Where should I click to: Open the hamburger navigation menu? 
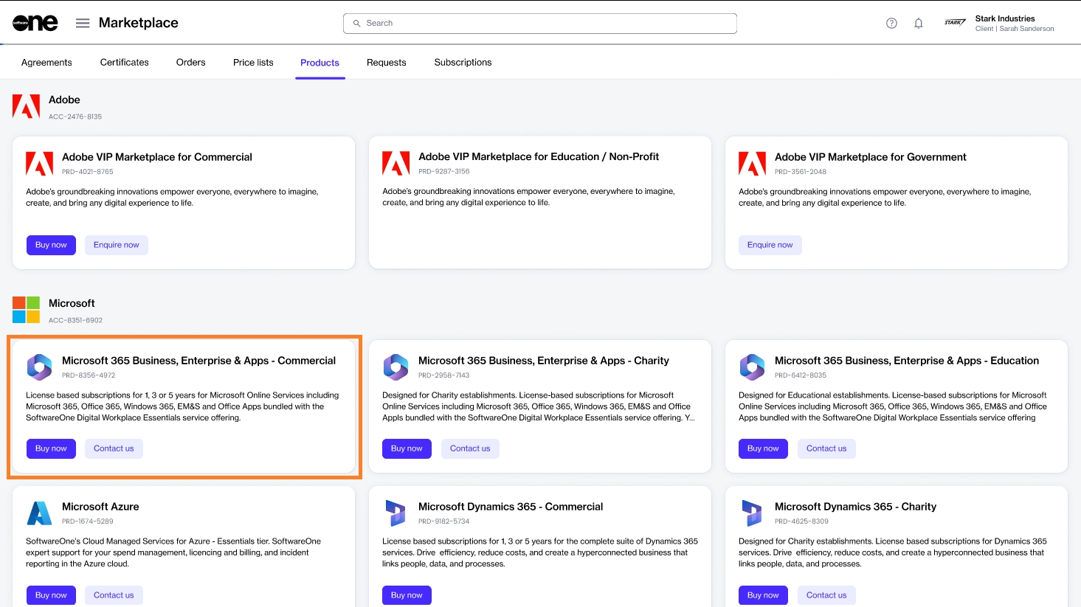[83, 23]
